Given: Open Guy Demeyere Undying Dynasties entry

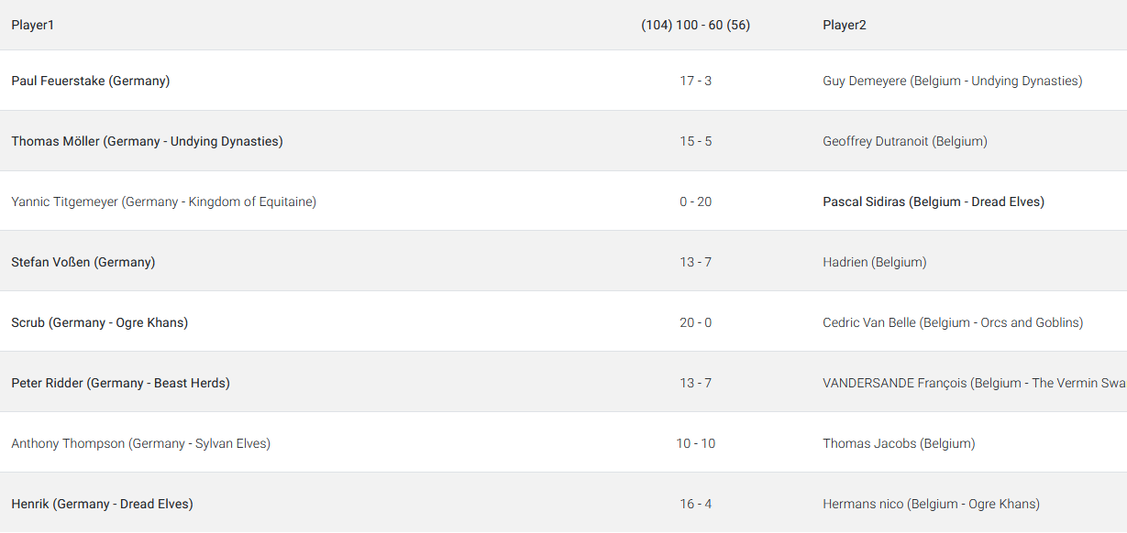Looking at the screenshot, I should click(x=953, y=81).
